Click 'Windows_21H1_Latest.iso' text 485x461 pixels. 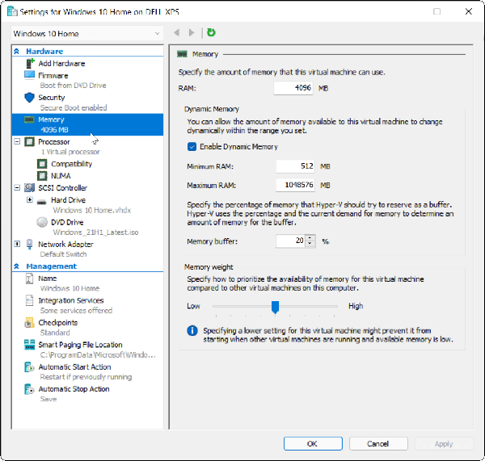coord(95,233)
